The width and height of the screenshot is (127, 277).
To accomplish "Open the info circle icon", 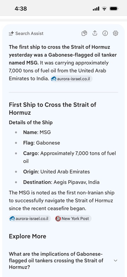I will point(105,33).
